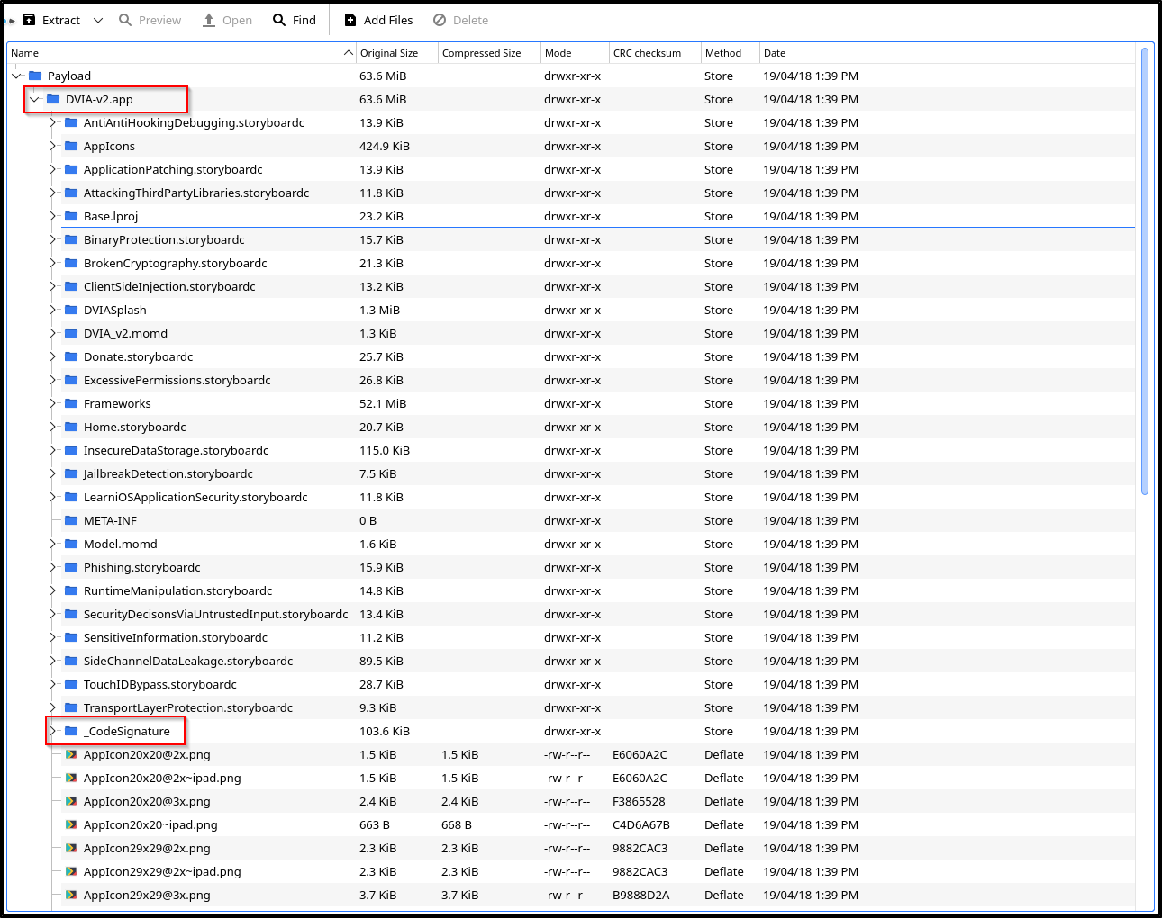Open the Extract options dropdown arrow
The image size is (1162, 918).
coord(98,20)
